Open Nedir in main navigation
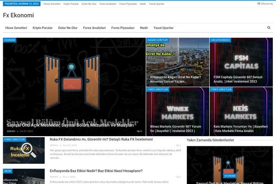276x184 pixels. point(144,28)
